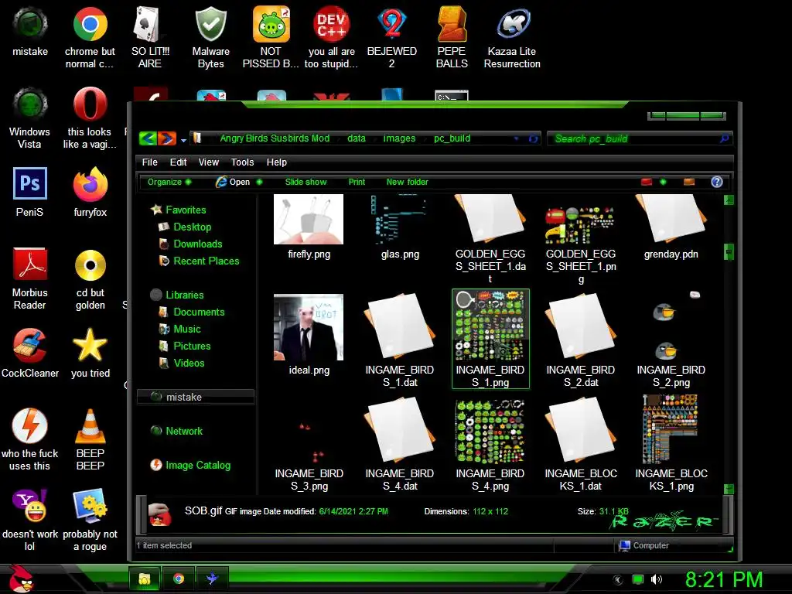Open the Help menu
The height and width of the screenshot is (594, 792).
(x=276, y=162)
